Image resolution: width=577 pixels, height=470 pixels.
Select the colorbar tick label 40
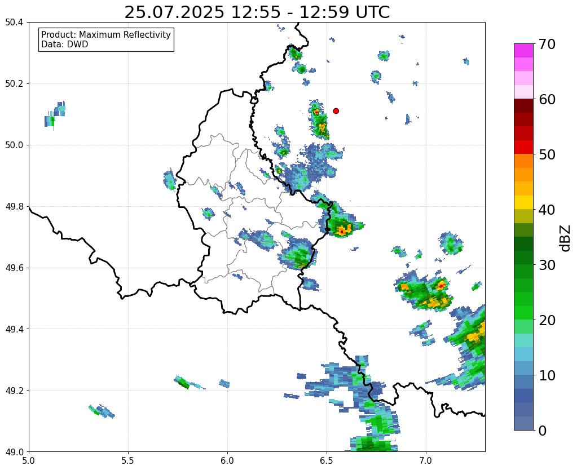pos(547,210)
